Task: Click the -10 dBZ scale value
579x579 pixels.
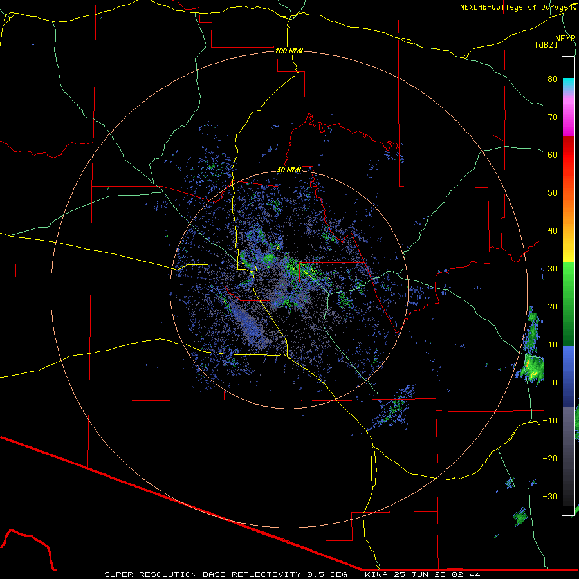Action: [x=550, y=420]
